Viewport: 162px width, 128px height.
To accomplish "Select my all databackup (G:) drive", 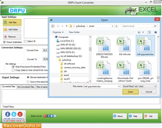I will point(69,56).
